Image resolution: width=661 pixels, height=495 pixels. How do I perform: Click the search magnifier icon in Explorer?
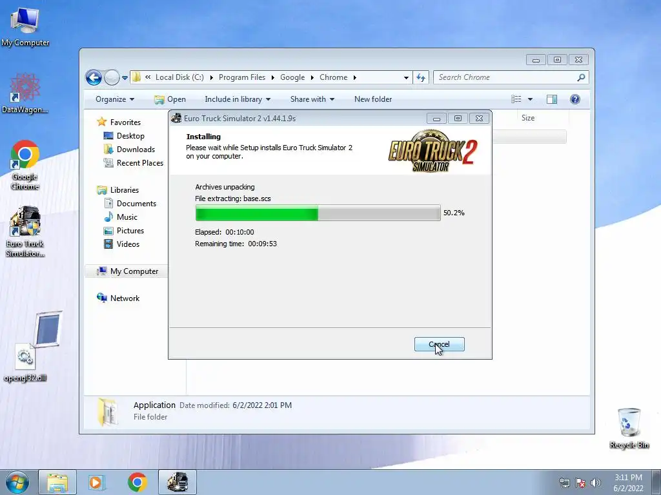click(581, 77)
